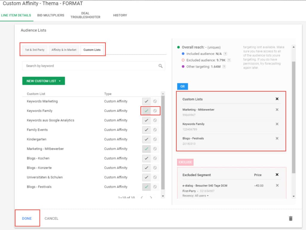This screenshot has width=306, height=230.
Task: Click the search magnifier icon
Action: 160,66
